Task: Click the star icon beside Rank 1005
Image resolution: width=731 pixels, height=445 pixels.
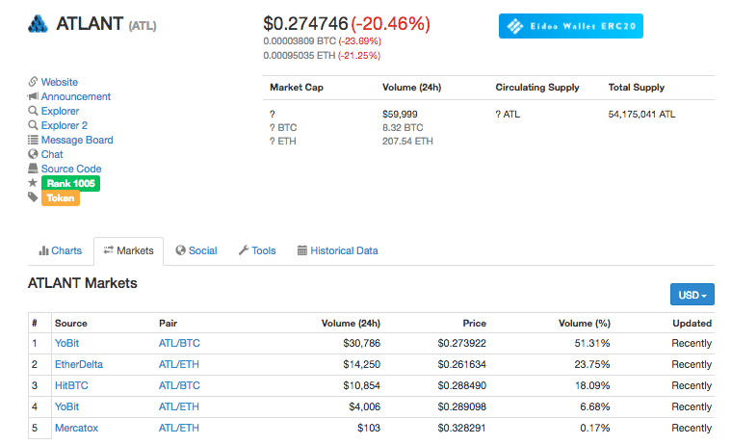Action: [x=33, y=183]
